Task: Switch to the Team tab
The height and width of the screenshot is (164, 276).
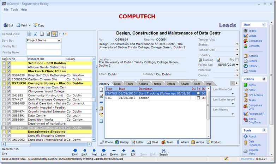Action: [x=130, y=84]
